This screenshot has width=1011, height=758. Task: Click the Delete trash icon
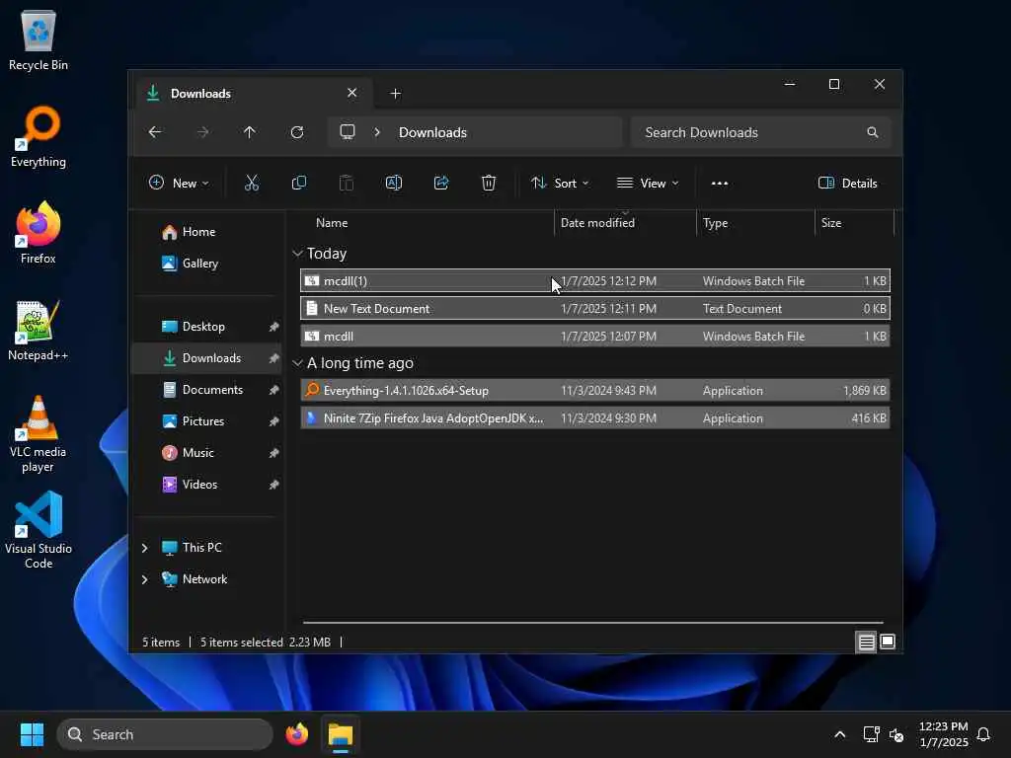pyautogui.click(x=489, y=183)
